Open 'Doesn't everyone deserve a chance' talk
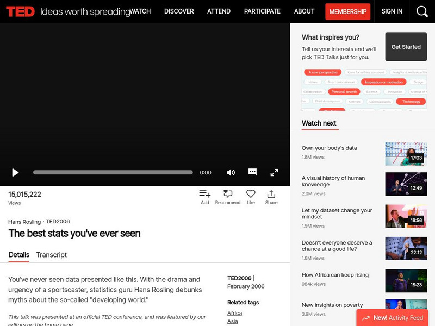 pos(337,246)
